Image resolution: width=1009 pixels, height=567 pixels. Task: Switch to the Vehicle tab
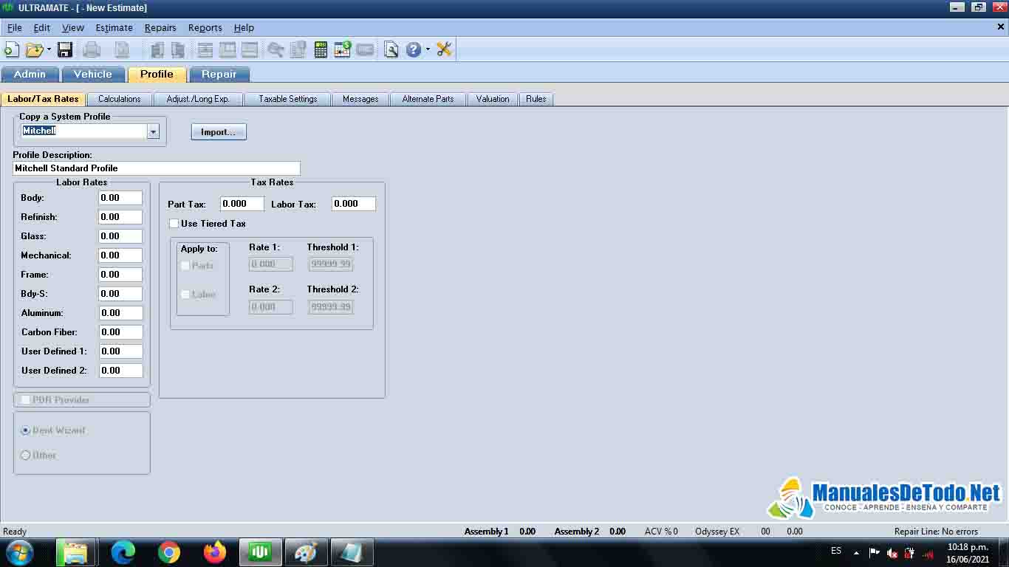(93, 74)
